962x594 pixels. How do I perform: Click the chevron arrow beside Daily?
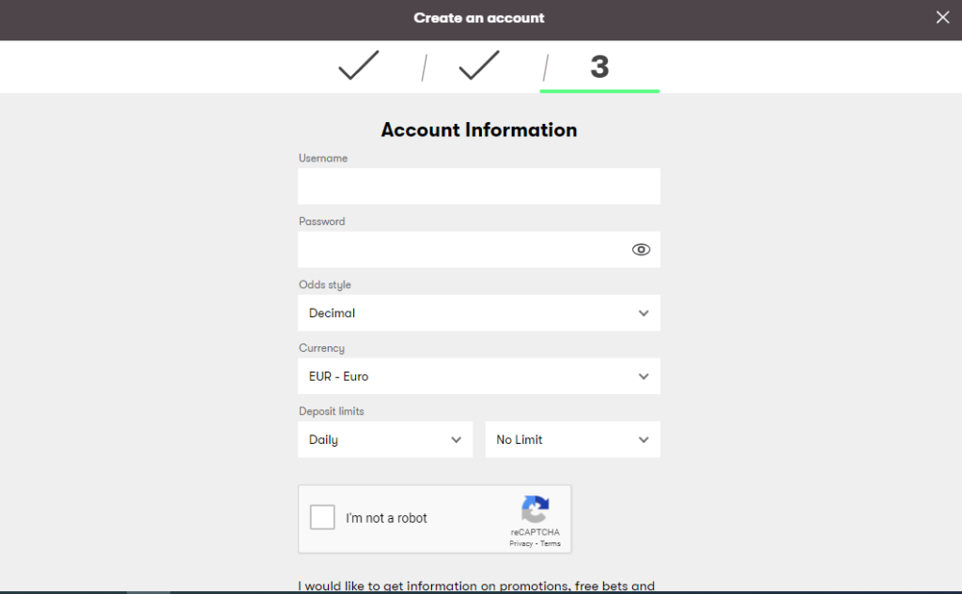[x=456, y=439]
